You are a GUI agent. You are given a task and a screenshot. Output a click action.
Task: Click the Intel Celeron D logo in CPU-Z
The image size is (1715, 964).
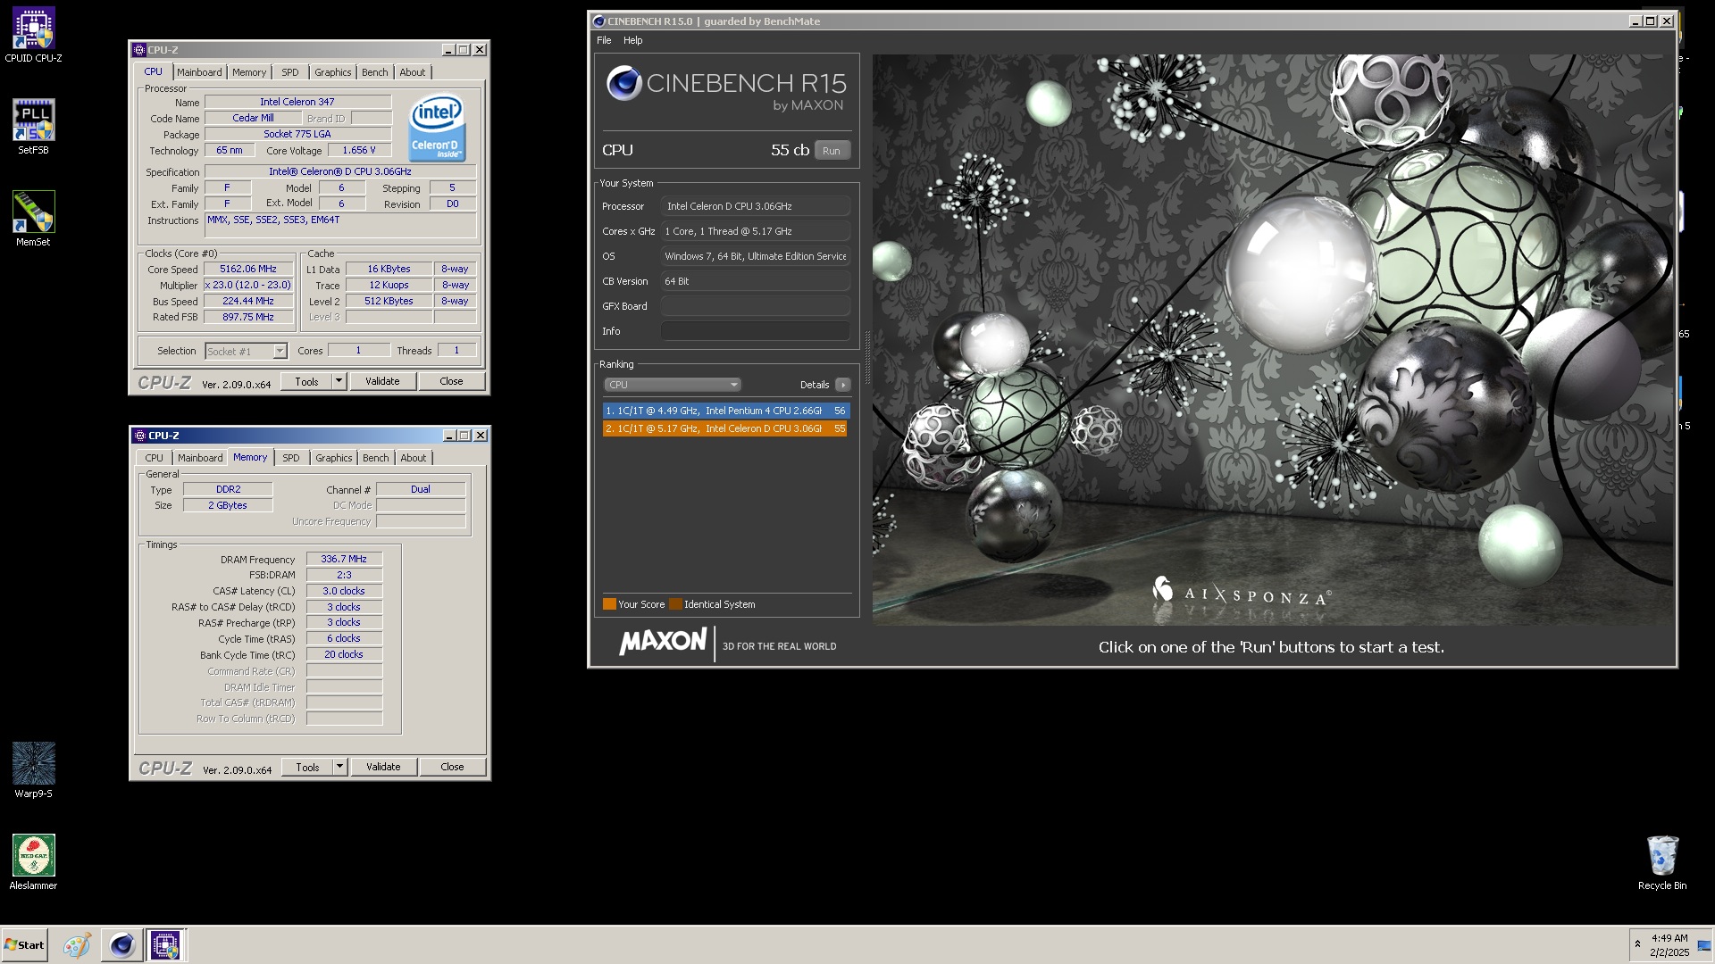pyautogui.click(x=436, y=128)
